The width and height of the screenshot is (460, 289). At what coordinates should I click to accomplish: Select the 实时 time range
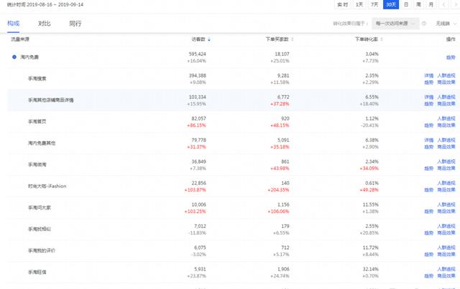click(x=344, y=4)
